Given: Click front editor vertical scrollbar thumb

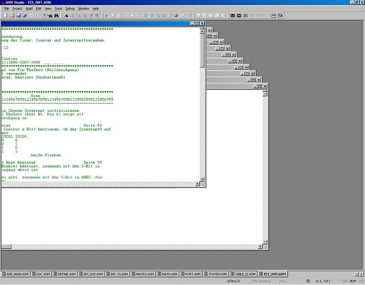Looking at the screenshot, I should click(202, 51).
